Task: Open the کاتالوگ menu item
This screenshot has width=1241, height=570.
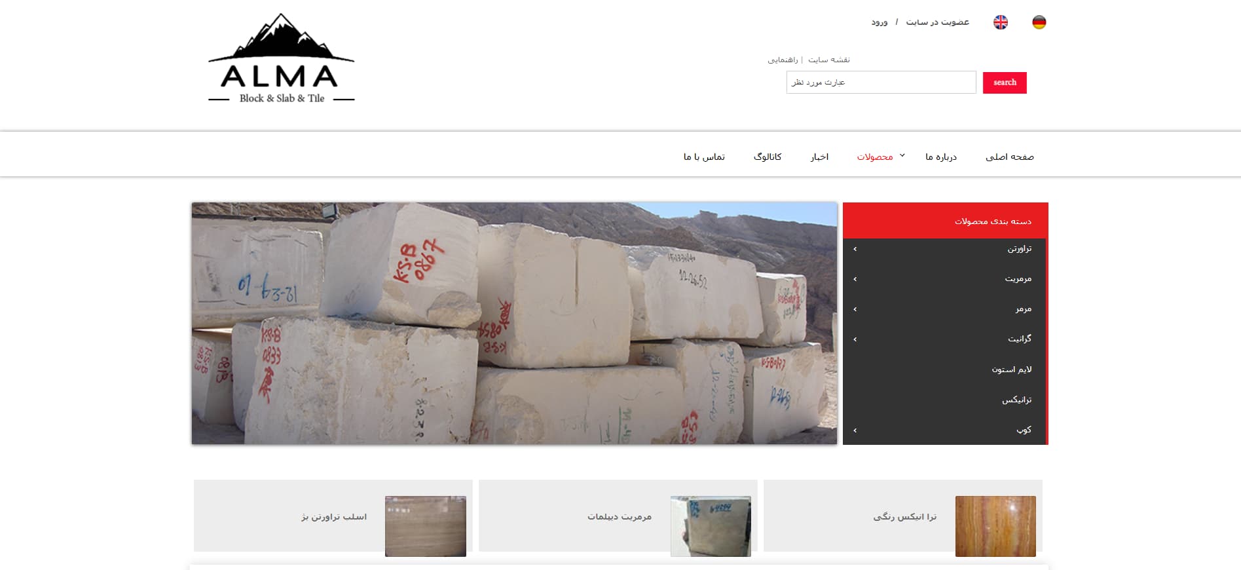Action: click(767, 157)
